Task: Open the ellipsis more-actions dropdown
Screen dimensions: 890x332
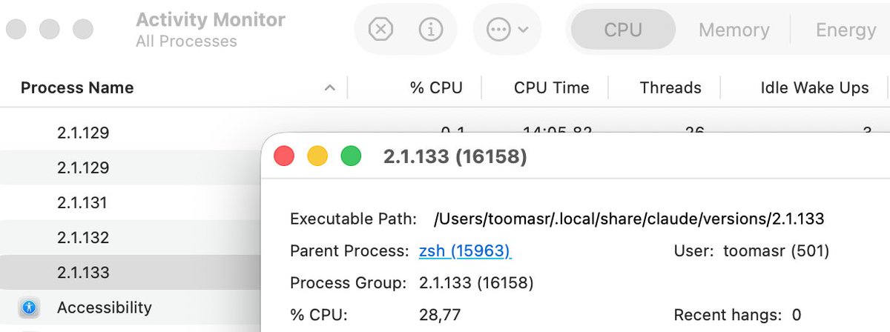Action: (x=507, y=30)
